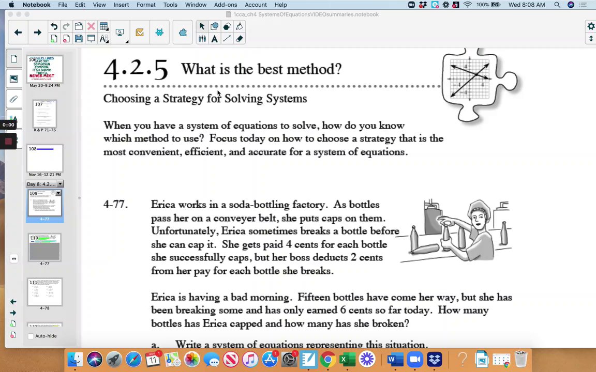Open page 109 thumbnail menu arrow
The image size is (596, 372).
58,193
